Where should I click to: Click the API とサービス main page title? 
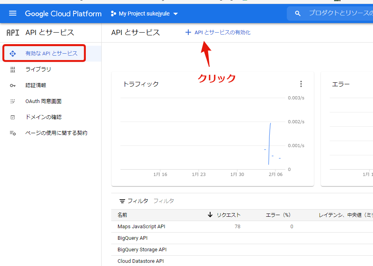coord(135,32)
